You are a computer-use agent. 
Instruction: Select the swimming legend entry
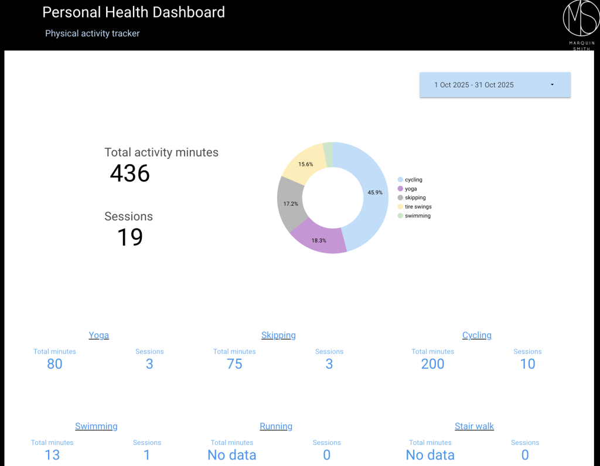417,216
